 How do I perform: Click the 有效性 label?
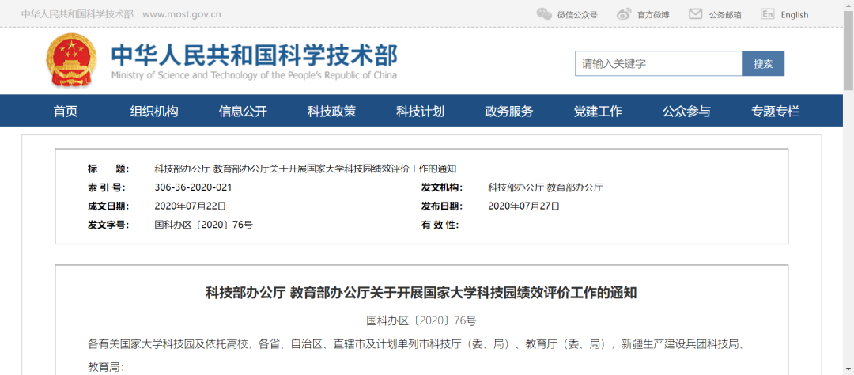click(x=440, y=225)
